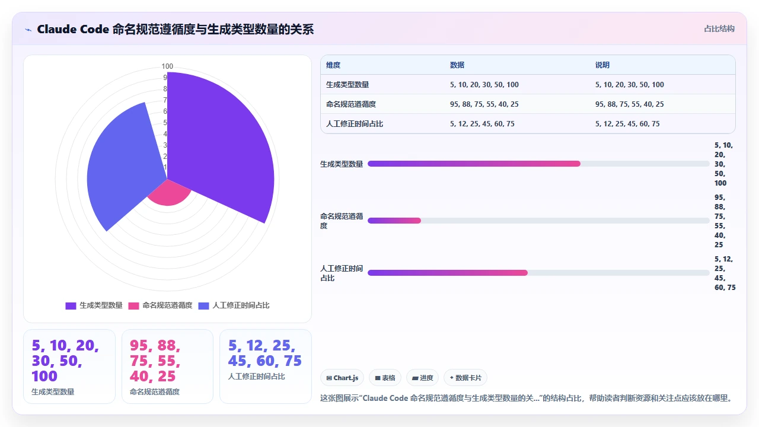Click the 生成类型数量 progress bar
Image resolution: width=759 pixels, height=427 pixels.
tap(538, 164)
